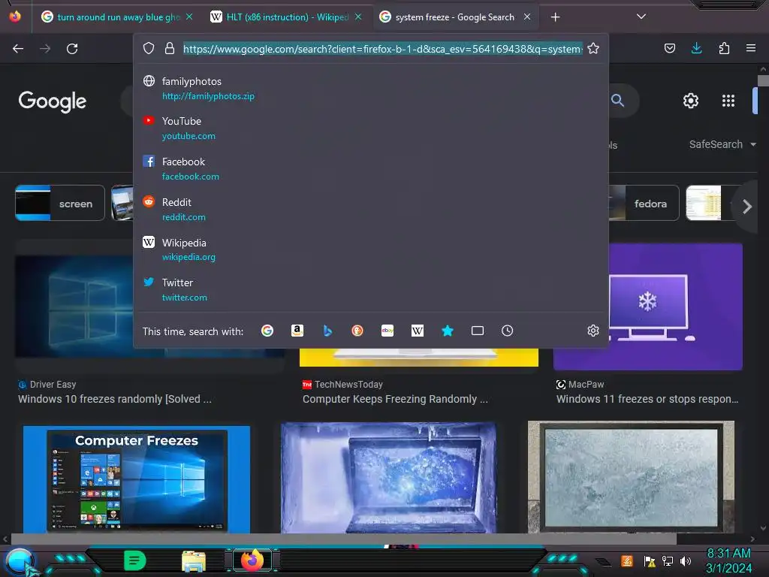The width and height of the screenshot is (769, 577).
Task: Open 'Computer Keeps Freezing Randomly' result
Action: 395,399
